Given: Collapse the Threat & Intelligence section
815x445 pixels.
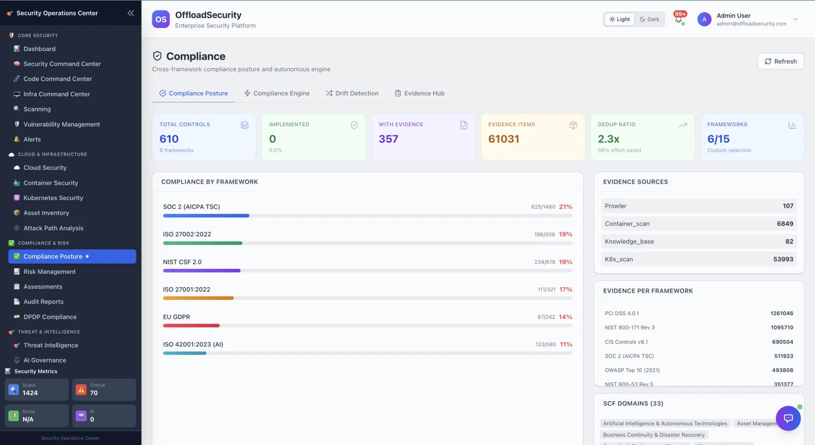Looking at the screenshot, I should coord(49,332).
